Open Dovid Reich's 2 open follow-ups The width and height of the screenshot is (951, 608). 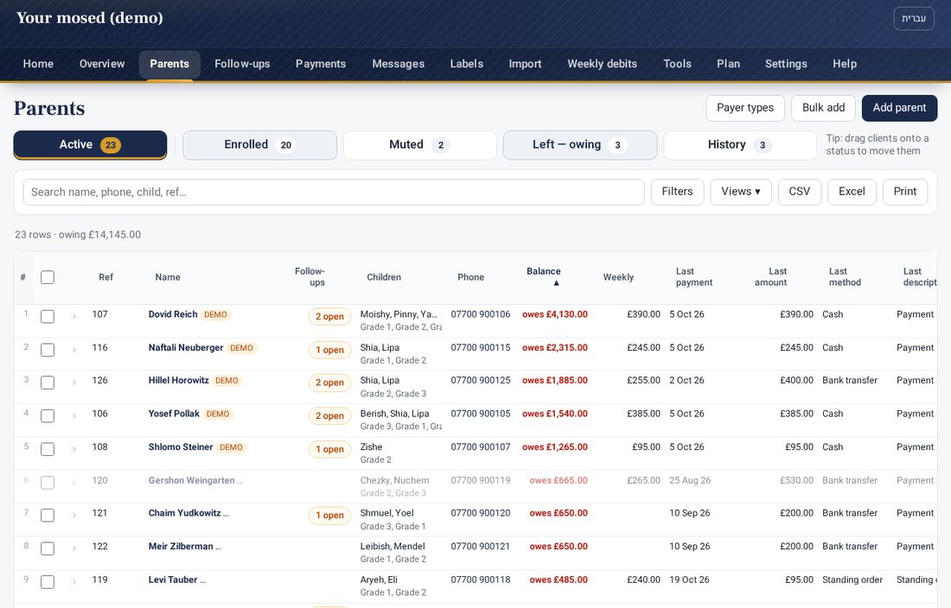(329, 317)
